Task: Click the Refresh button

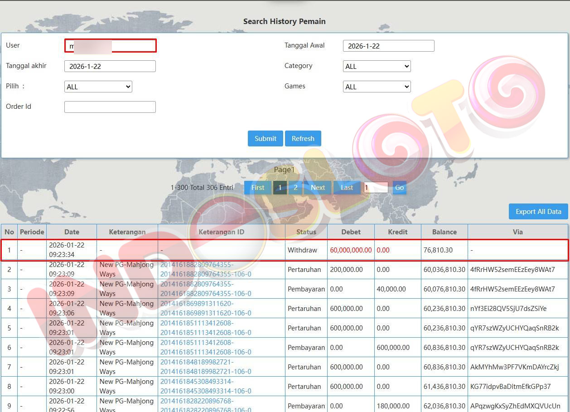Action: pyautogui.click(x=303, y=139)
